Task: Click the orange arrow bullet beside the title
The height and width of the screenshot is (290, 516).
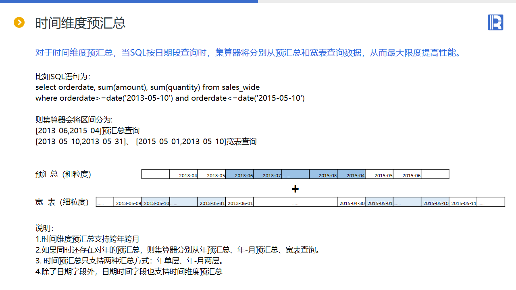Action: [x=19, y=23]
